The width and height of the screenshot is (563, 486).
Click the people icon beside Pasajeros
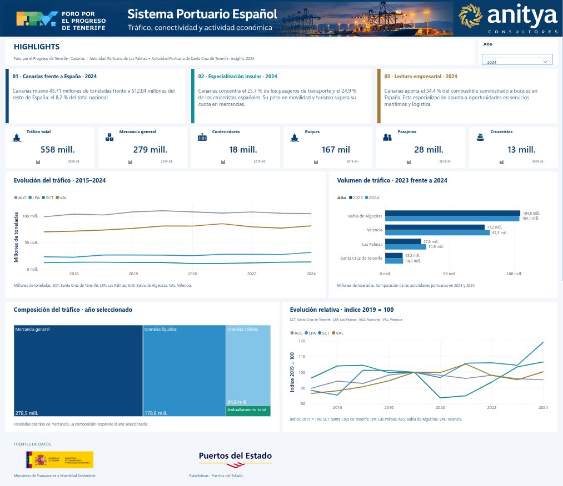[x=387, y=137]
